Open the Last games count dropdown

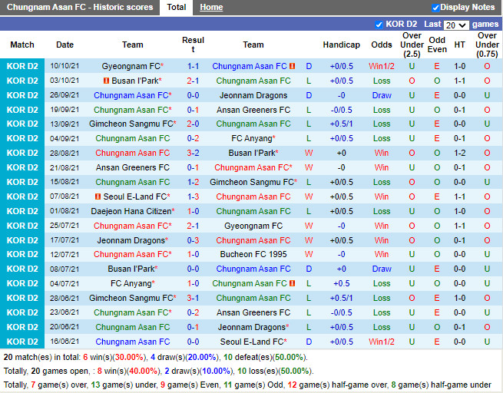pyautogui.click(x=456, y=25)
